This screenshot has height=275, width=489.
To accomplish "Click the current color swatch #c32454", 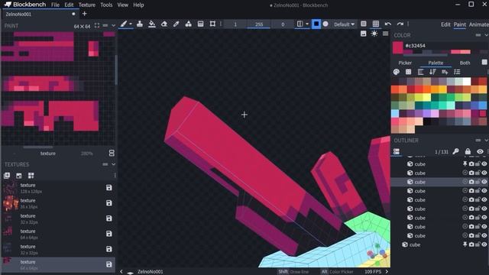I will (397, 47).
